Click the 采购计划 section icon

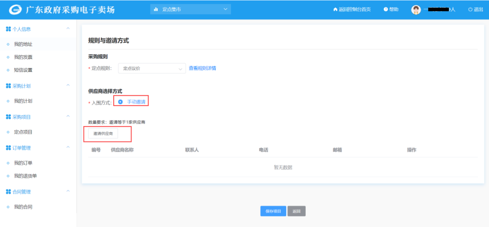coord(8,86)
